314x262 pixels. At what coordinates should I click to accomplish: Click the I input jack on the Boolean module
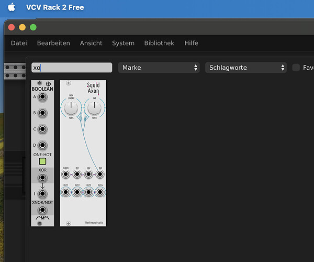[x=42, y=194]
